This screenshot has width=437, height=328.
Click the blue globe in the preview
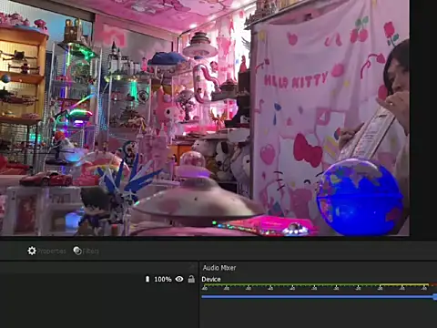tap(360, 197)
